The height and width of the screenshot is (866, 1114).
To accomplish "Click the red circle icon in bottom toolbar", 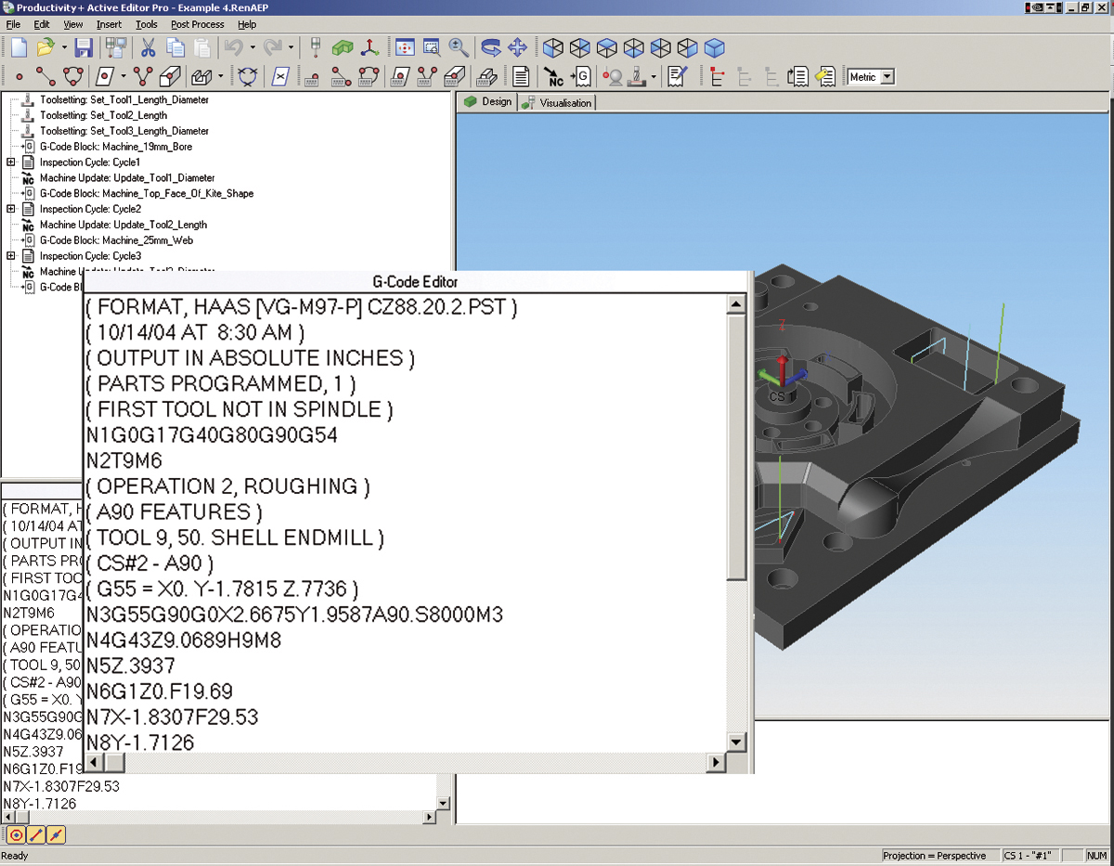I will pyautogui.click(x=17, y=834).
